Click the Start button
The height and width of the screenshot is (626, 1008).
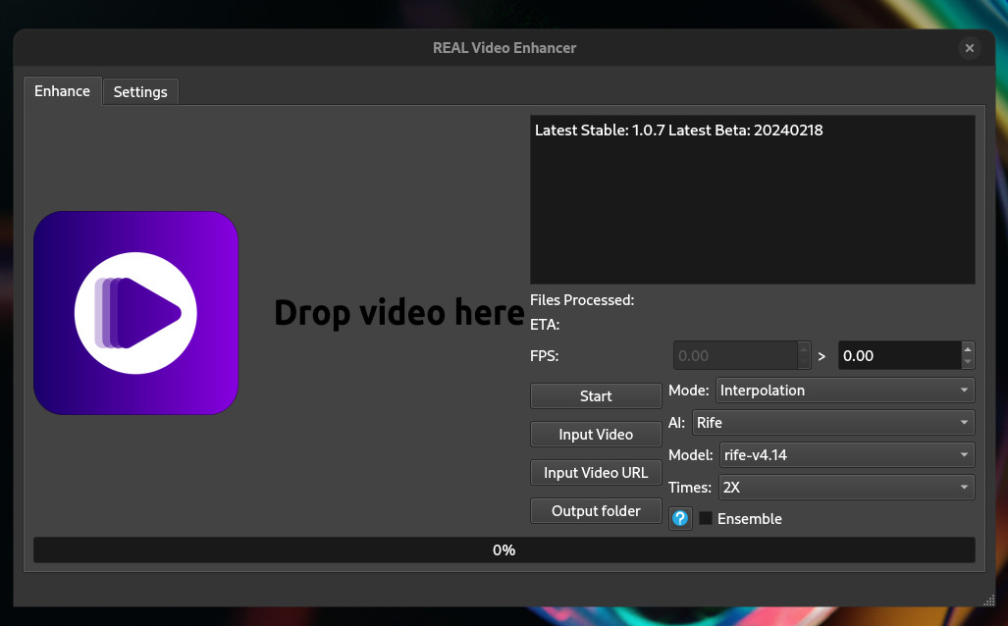(596, 395)
